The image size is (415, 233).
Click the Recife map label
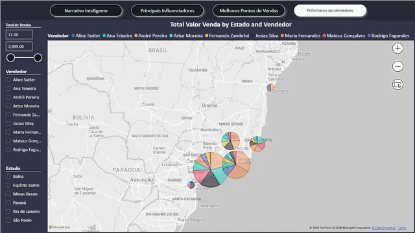coord(305,54)
